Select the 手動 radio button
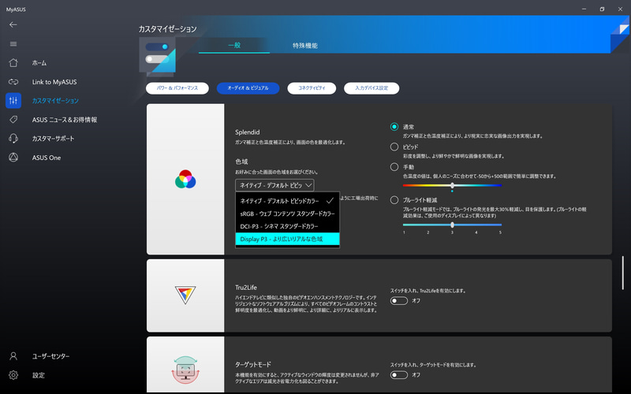Screen dimensions: 631x394 click(x=394, y=167)
